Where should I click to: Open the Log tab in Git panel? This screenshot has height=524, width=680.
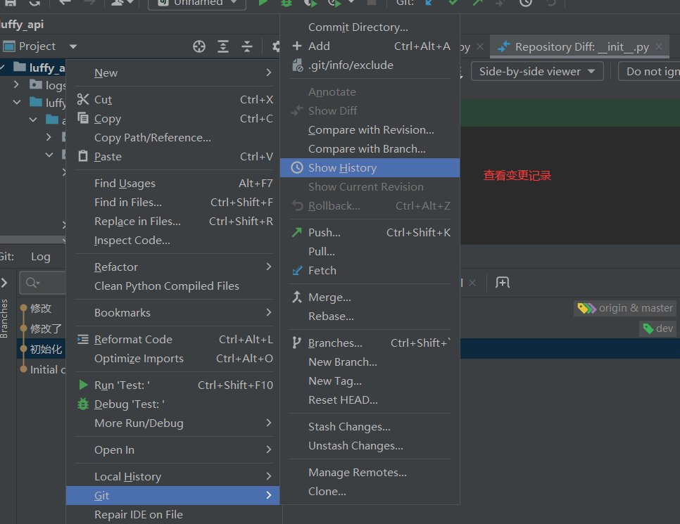coord(41,257)
